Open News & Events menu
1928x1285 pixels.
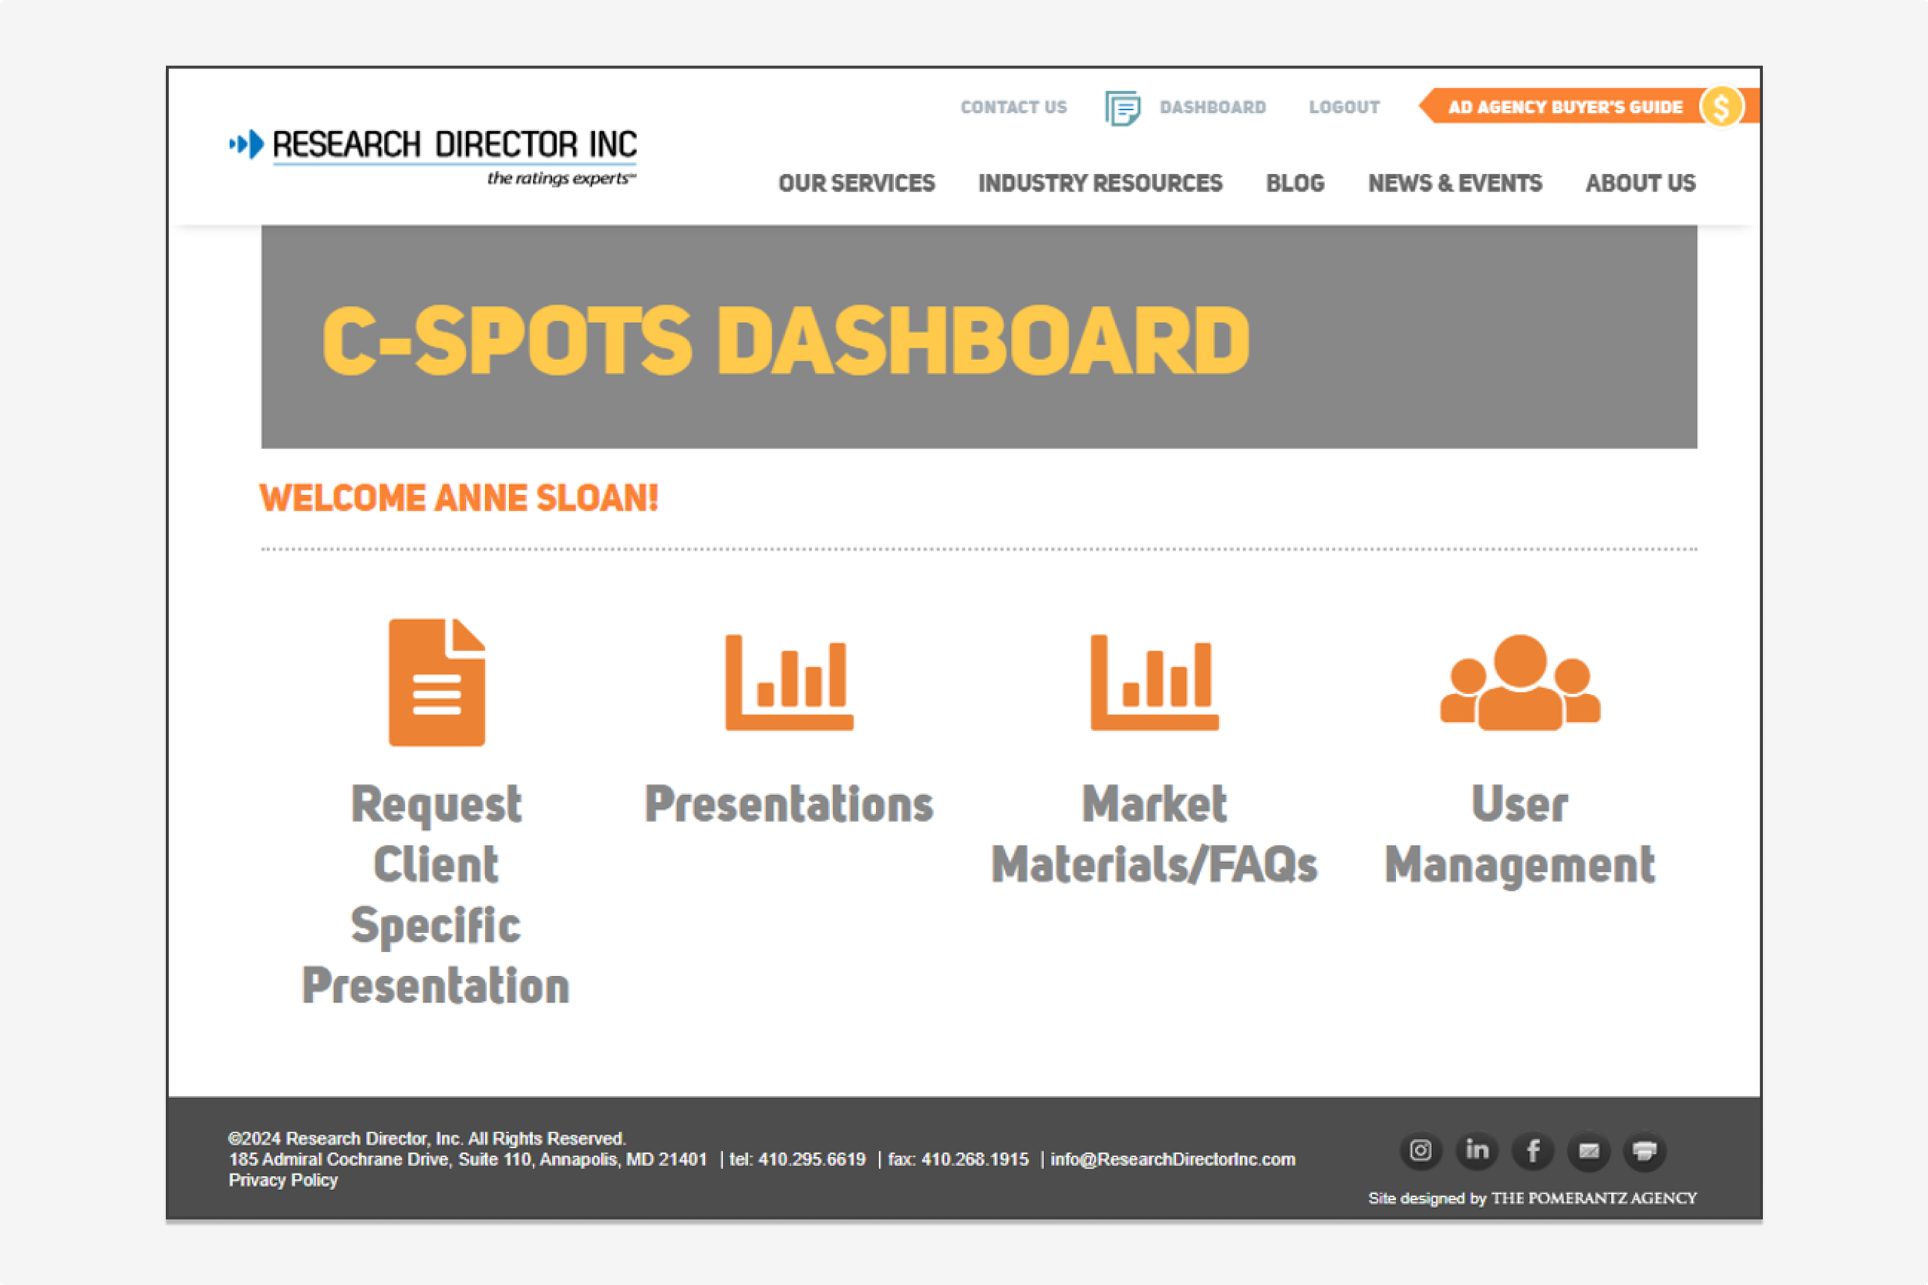1455,183
